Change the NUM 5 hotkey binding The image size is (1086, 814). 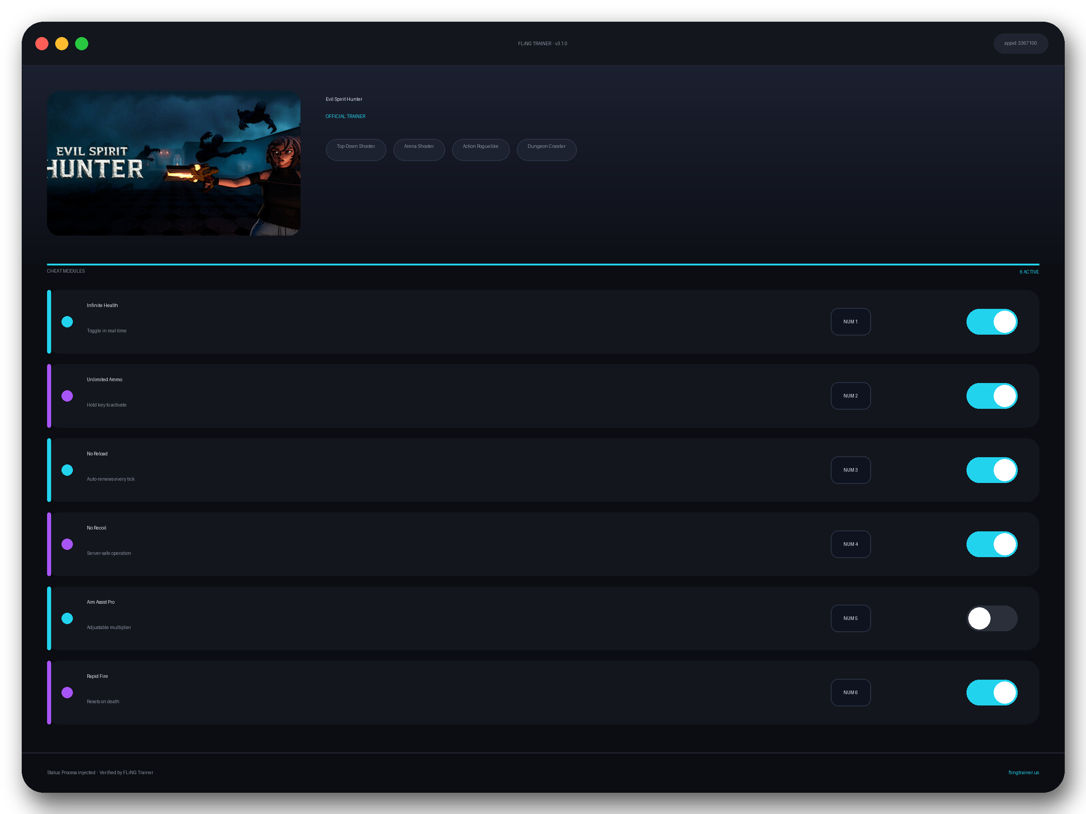850,618
